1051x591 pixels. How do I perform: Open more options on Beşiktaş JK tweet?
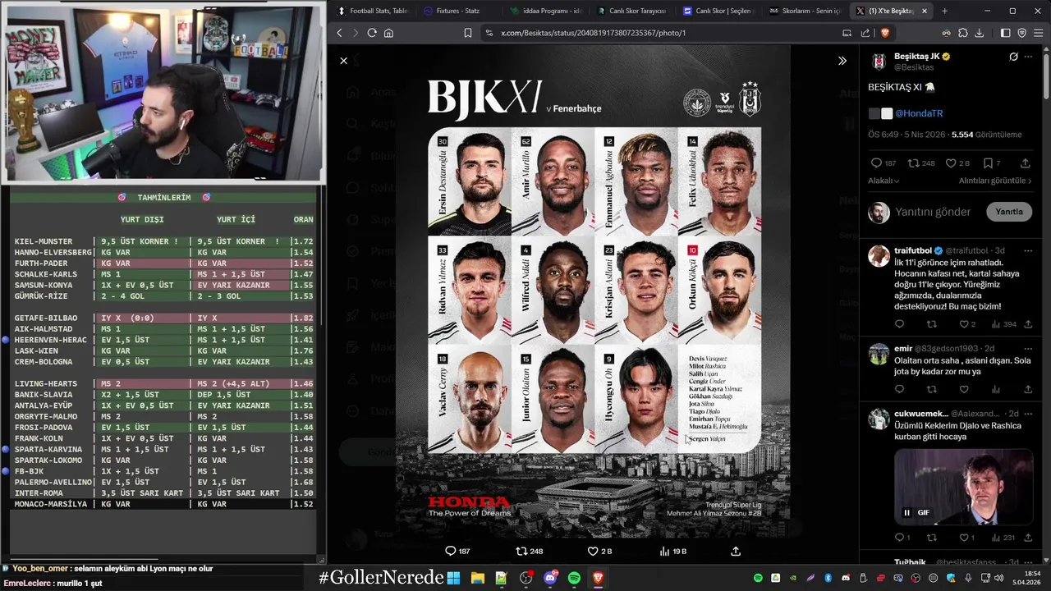pyautogui.click(x=1028, y=57)
